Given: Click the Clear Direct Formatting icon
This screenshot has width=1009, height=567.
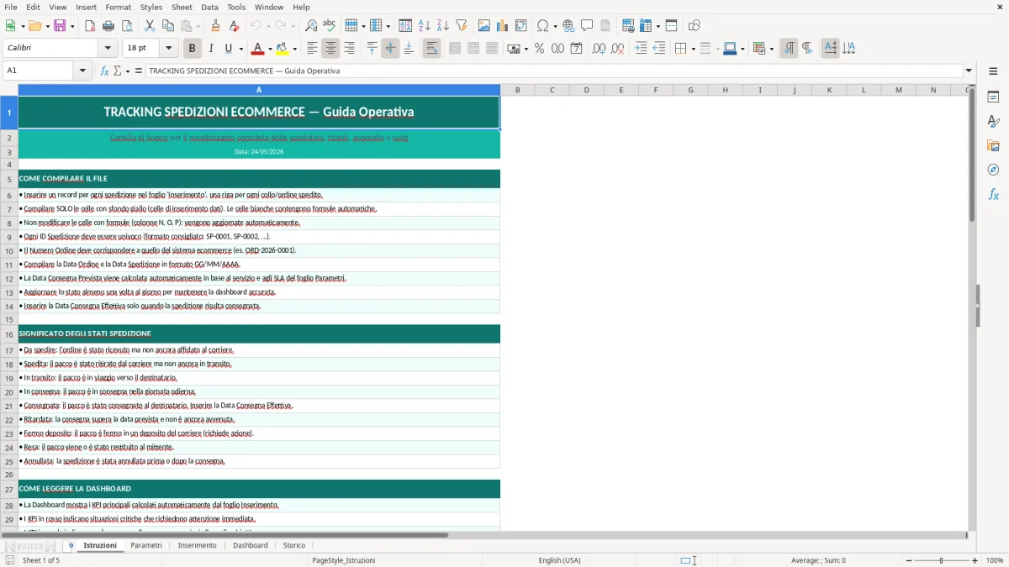Looking at the screenshot, I should (234, 26).
